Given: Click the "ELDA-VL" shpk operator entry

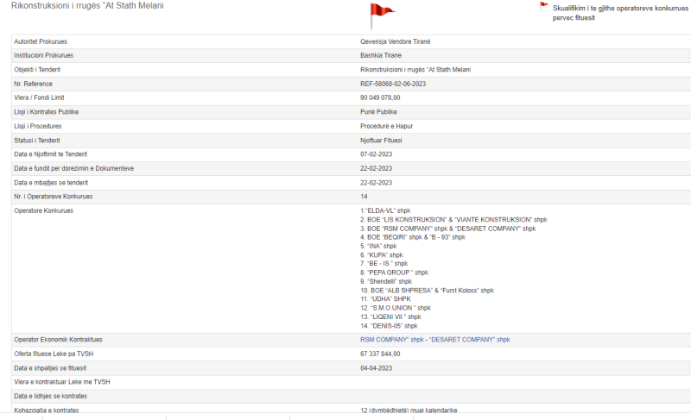Looking at the screenshot, I should point(385,210).
